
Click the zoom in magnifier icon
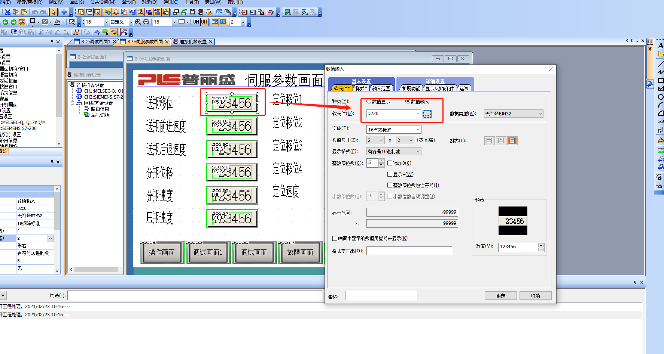[x=138, y=22]
